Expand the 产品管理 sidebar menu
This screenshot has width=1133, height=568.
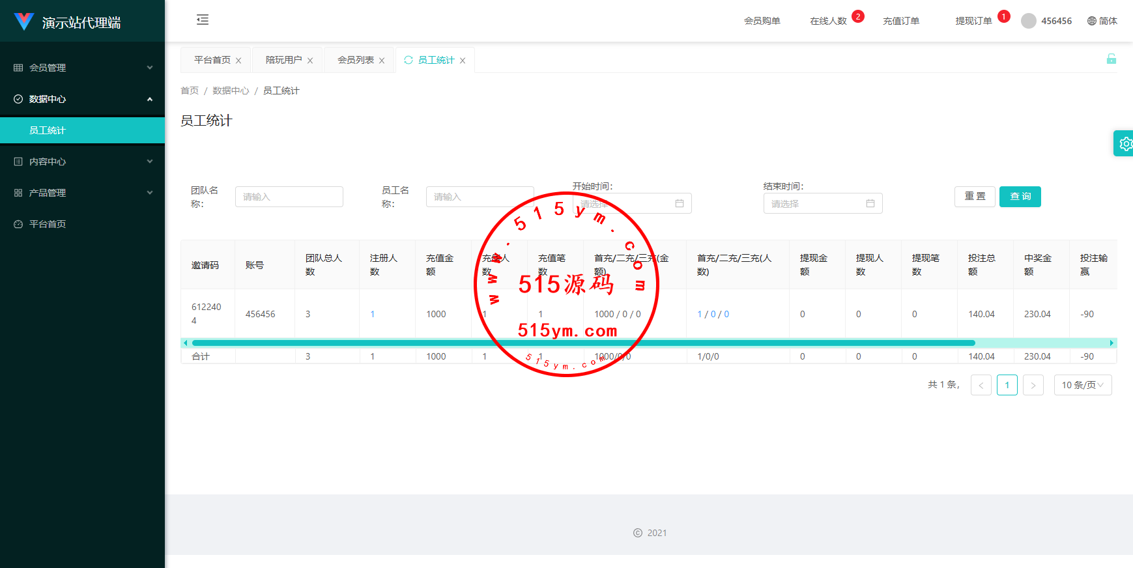82,193
